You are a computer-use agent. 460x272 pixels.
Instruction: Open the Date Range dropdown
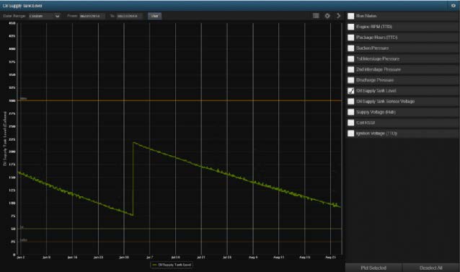[x=44, y=16]
